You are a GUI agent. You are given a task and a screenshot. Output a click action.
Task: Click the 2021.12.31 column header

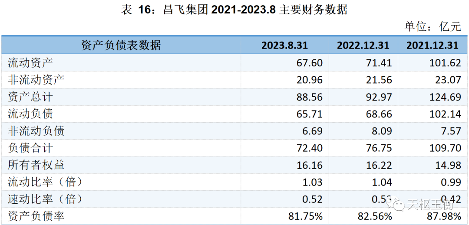click(433, 46)
